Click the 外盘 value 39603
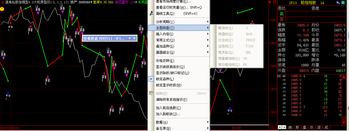Viewport: 349px width, 131px height. tap(304, 71)
